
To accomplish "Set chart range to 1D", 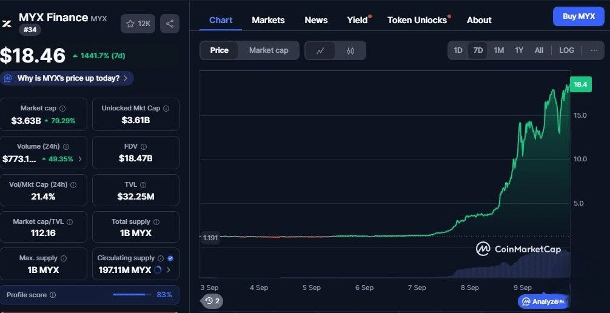I will pyautogui.click(x=458, y=50).
